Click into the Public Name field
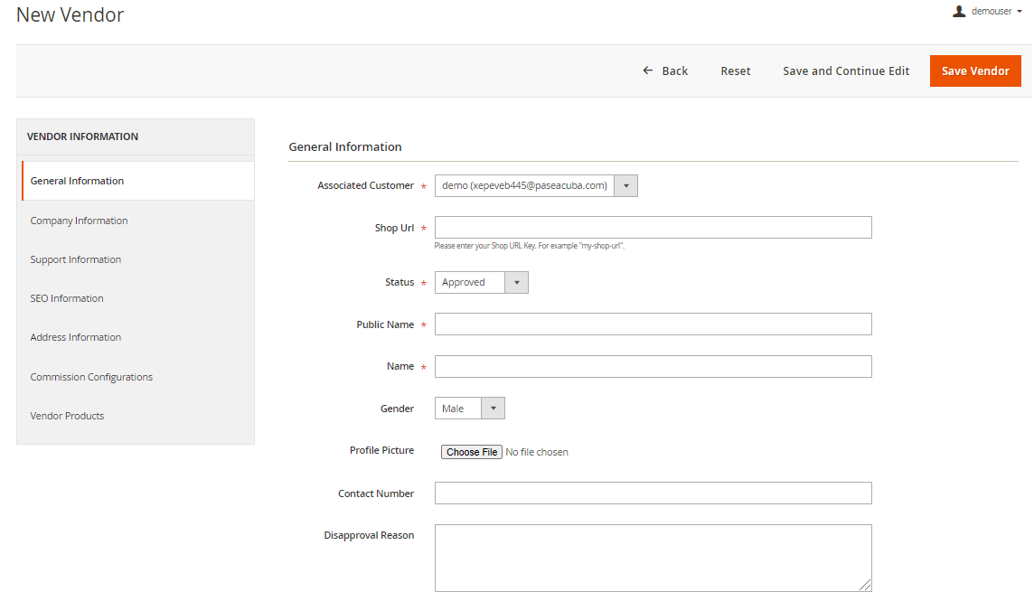Image resolution: width=1034 pixels, height=611 pixels. coord(653,324)
